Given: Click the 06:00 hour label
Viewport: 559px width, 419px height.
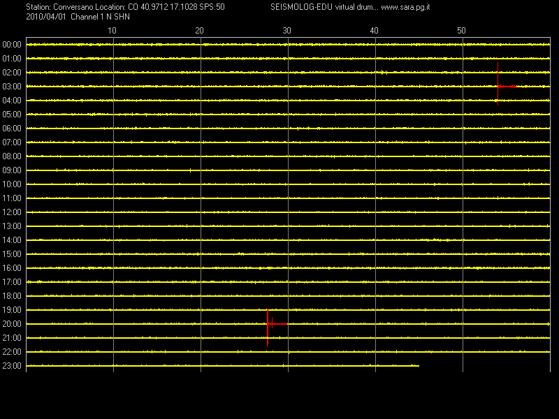Looking at the screenshot, I should pos(12,128).
